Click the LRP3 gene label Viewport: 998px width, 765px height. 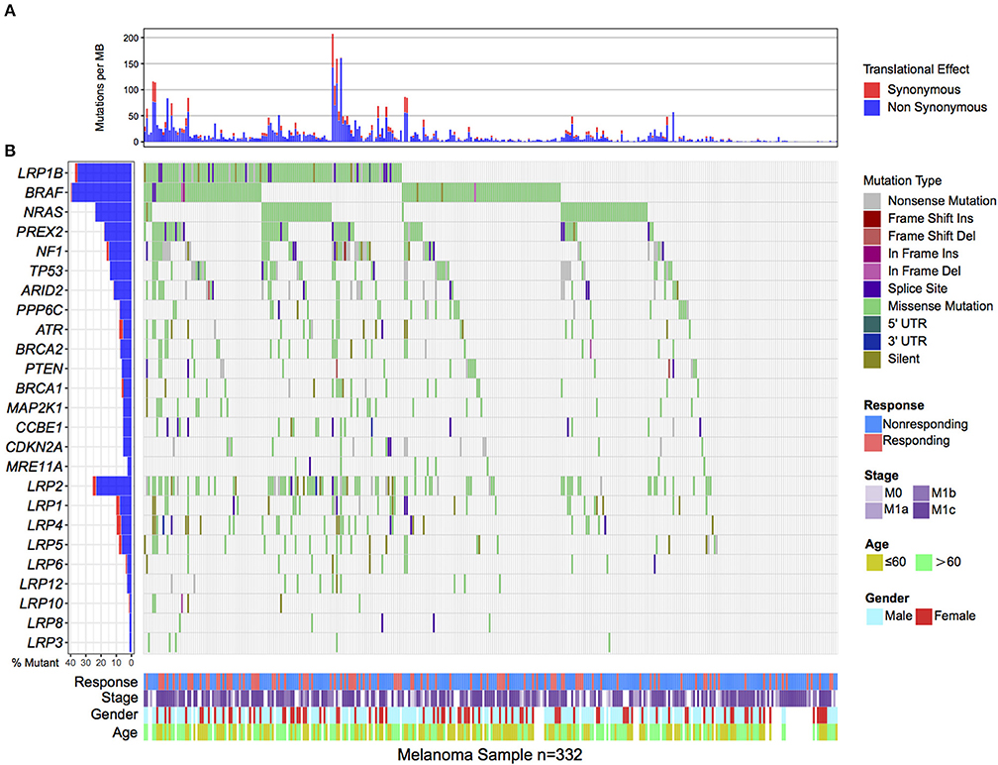[46, 643]
